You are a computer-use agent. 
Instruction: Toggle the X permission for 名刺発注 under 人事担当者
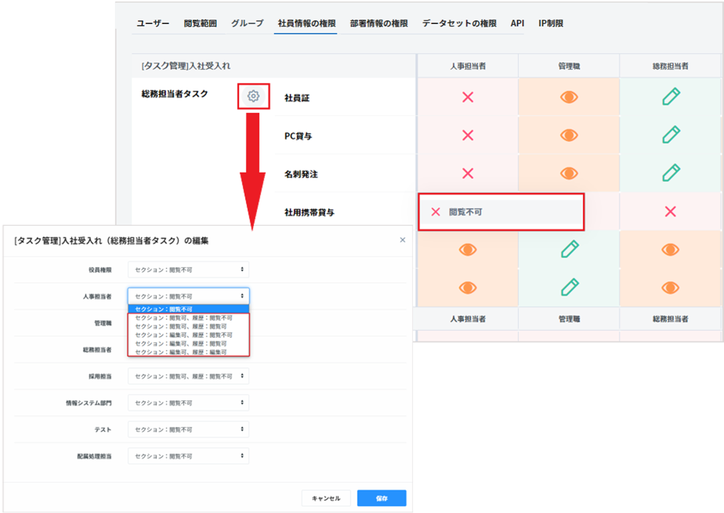click(467, 174)
